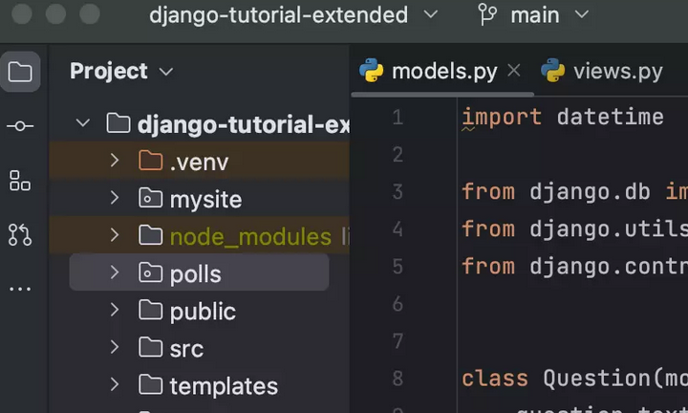Viewport: 688px width, 413px height.
Task: Open the Pull Requests tool window icon
Action: 20,235
